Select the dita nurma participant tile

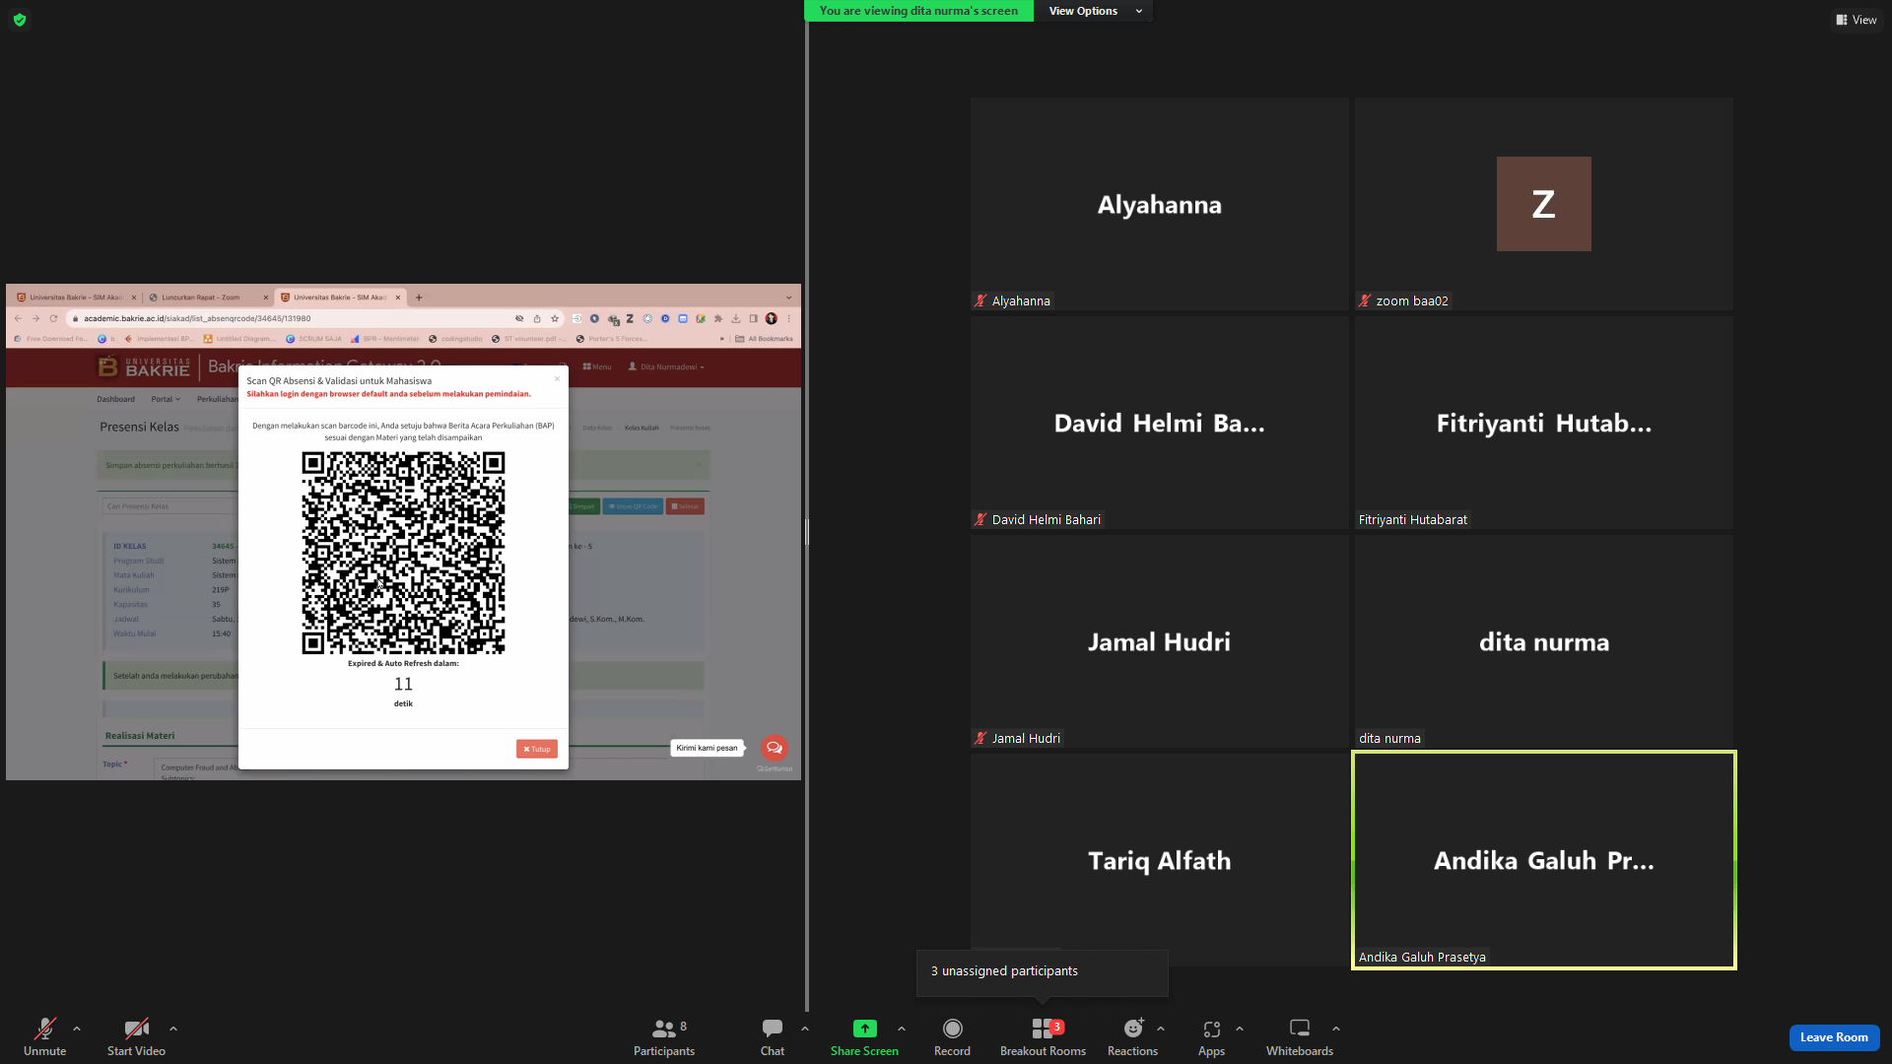click(1543, 641)
